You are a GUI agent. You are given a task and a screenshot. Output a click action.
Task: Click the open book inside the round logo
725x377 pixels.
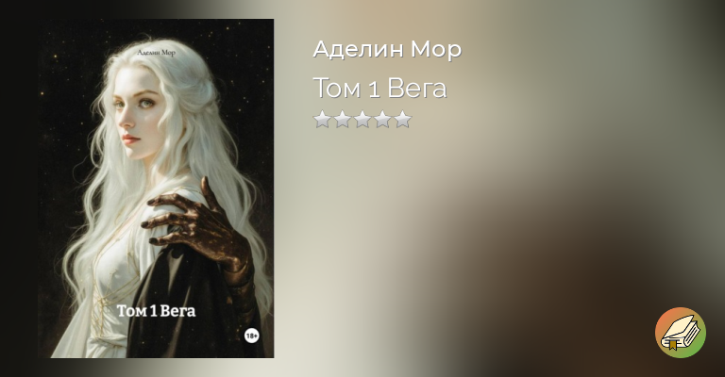pos(680,333)
